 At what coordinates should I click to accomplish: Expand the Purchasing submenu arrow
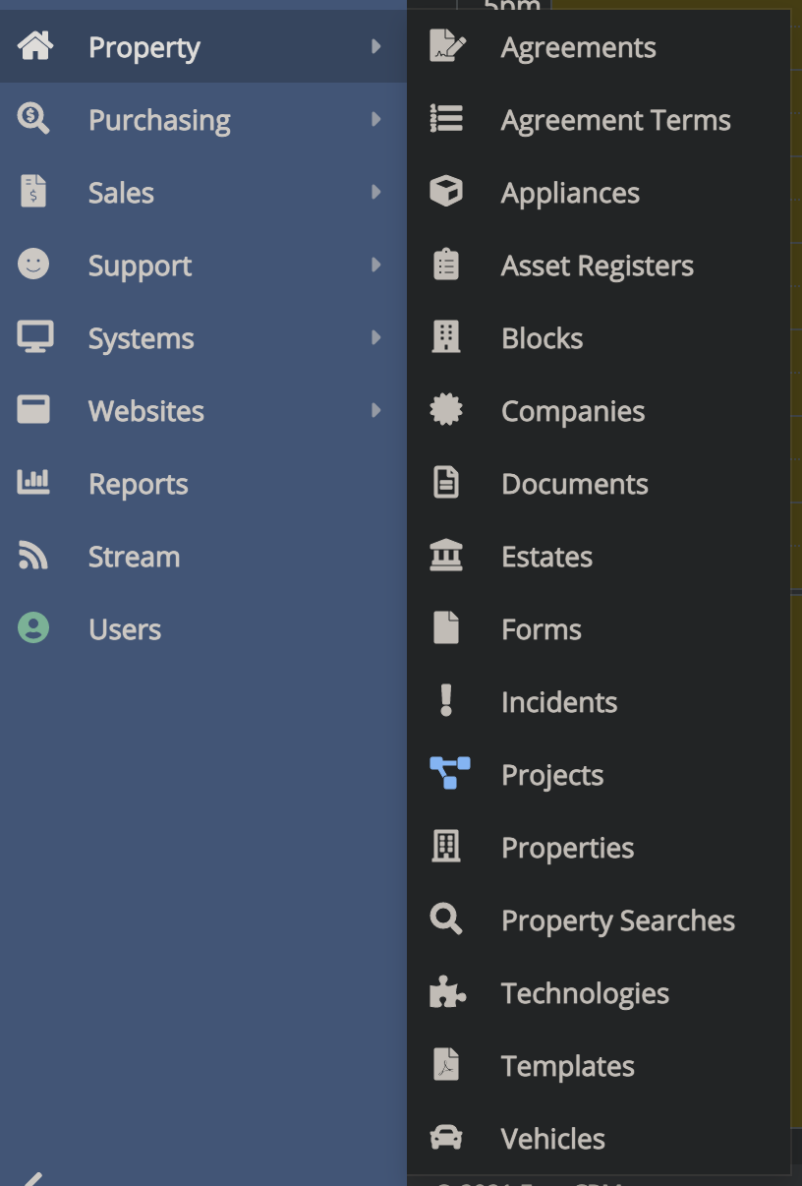click(x=375, y=119)
